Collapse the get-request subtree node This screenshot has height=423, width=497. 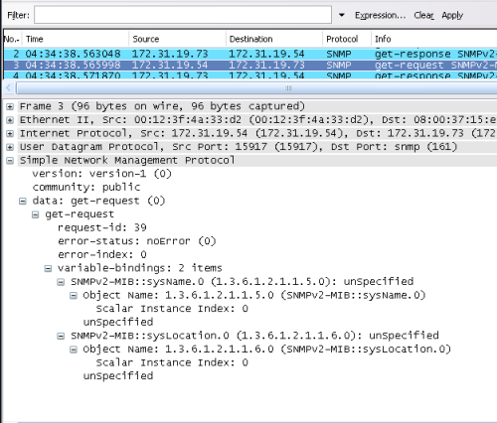point(35,214)
